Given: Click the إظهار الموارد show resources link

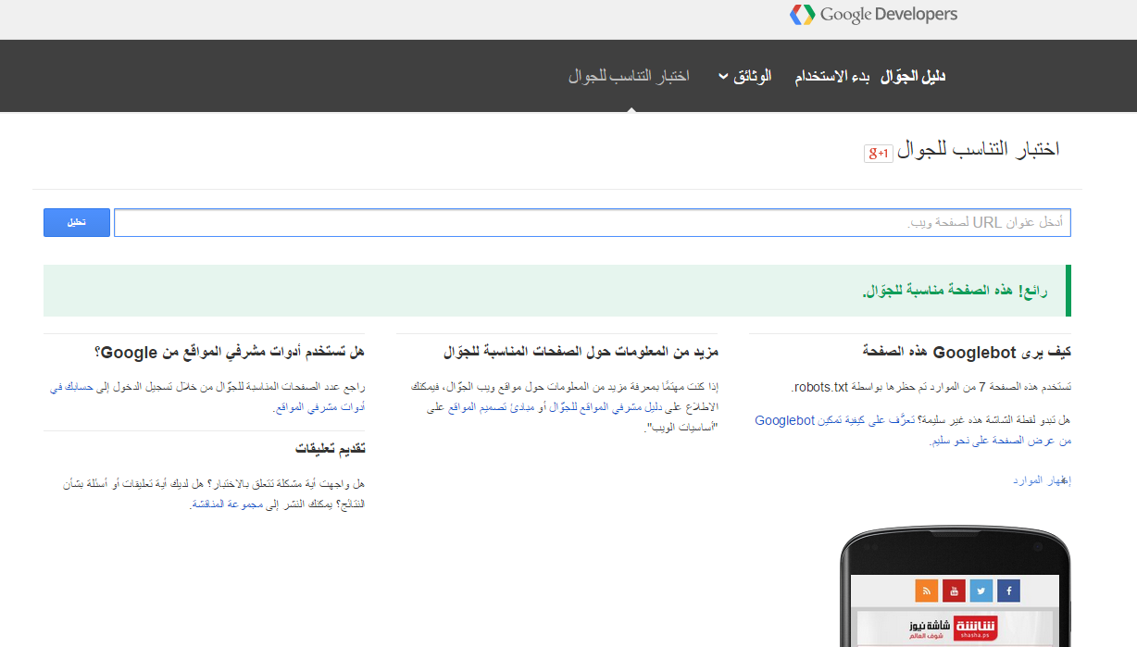Looking at the screenshot, I should click(x=1042, y=479).
